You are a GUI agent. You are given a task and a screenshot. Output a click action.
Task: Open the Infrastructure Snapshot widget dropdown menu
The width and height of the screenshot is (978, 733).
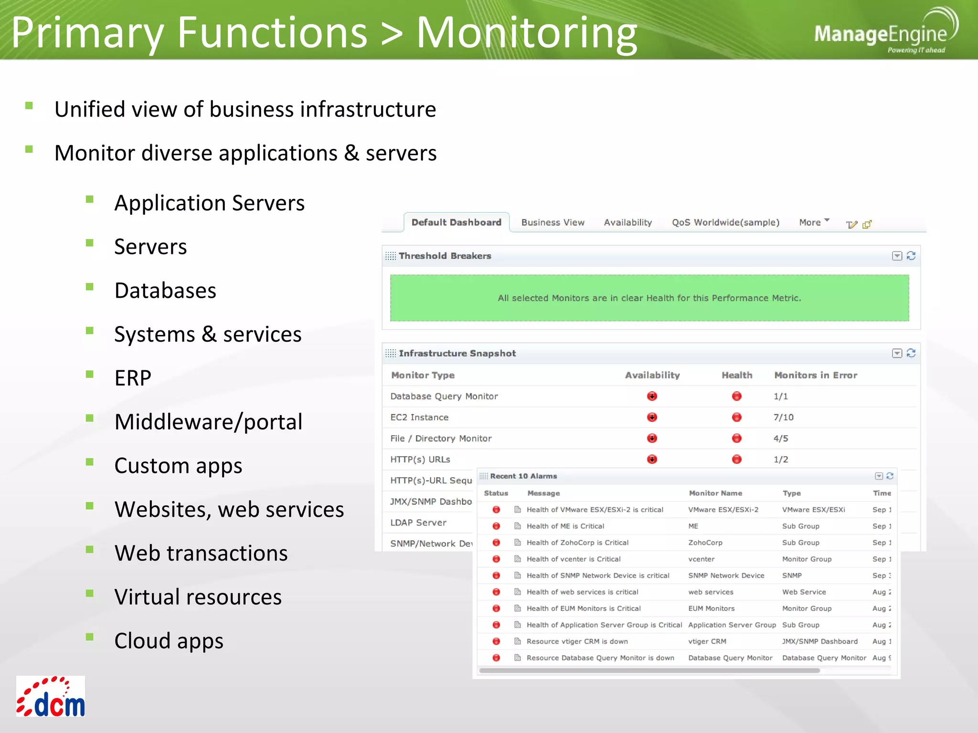click(897, 353)
